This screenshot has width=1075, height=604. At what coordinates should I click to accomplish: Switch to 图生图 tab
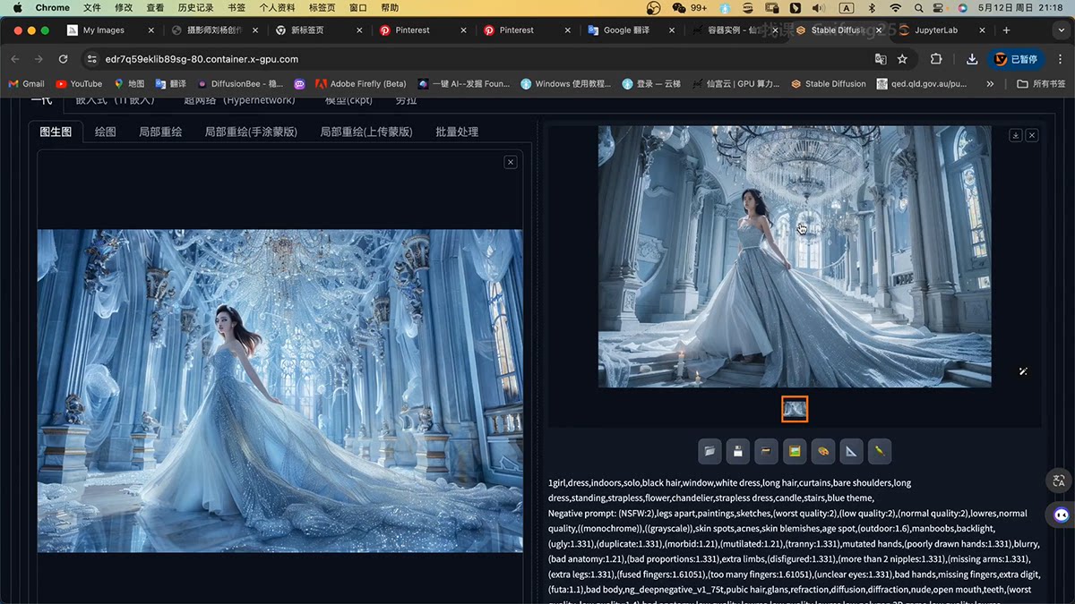(x=56, y=132)
